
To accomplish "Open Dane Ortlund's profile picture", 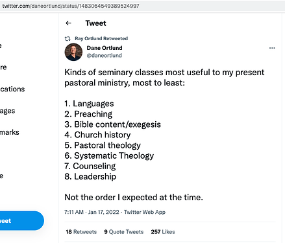I will point(73,52).
